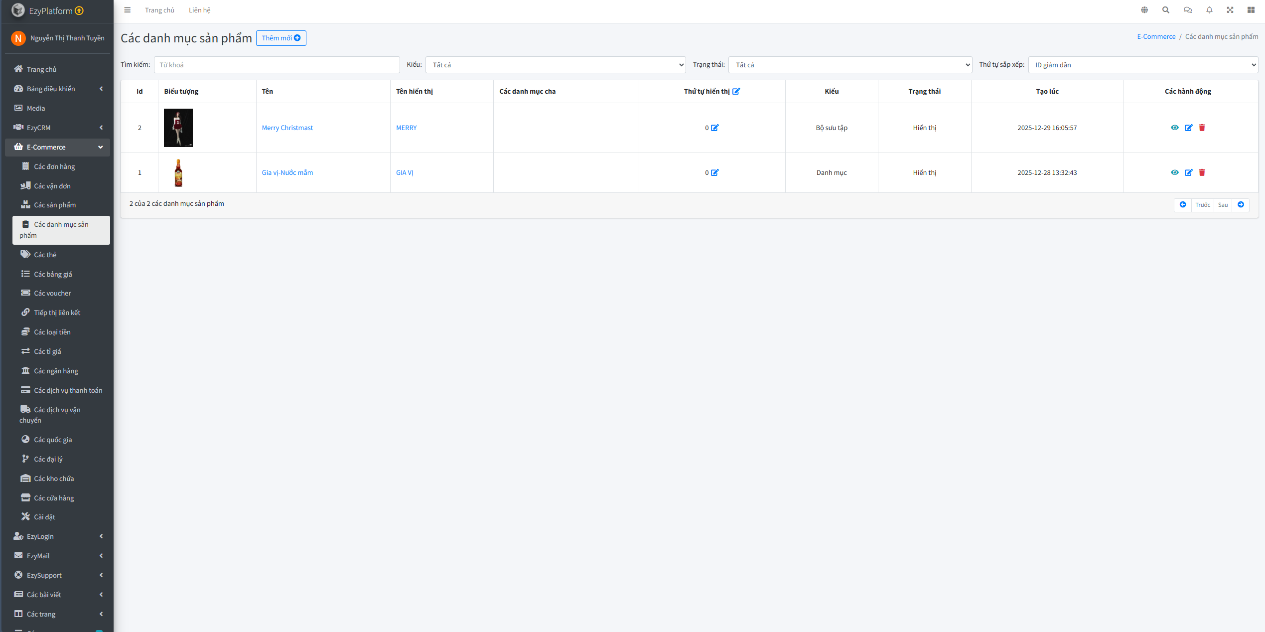The image size is (1265, 632).
Task: Open the chat messages icon
Action: click(1188, 10)
